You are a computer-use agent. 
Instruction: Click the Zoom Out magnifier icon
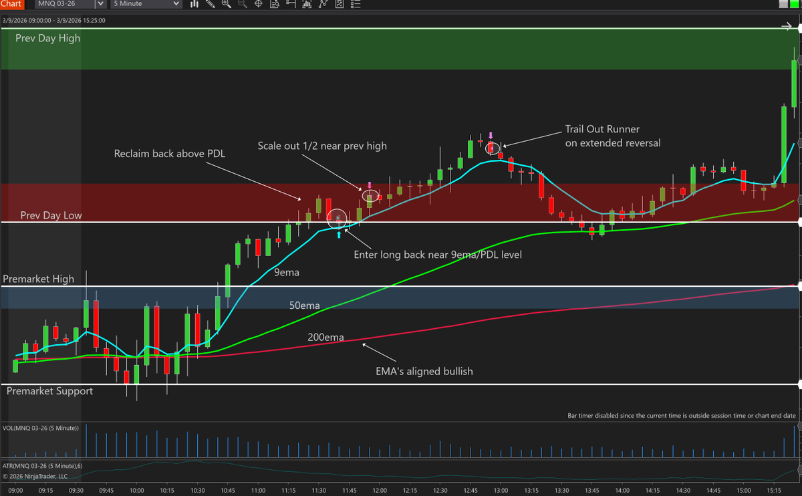click(243, 5)
